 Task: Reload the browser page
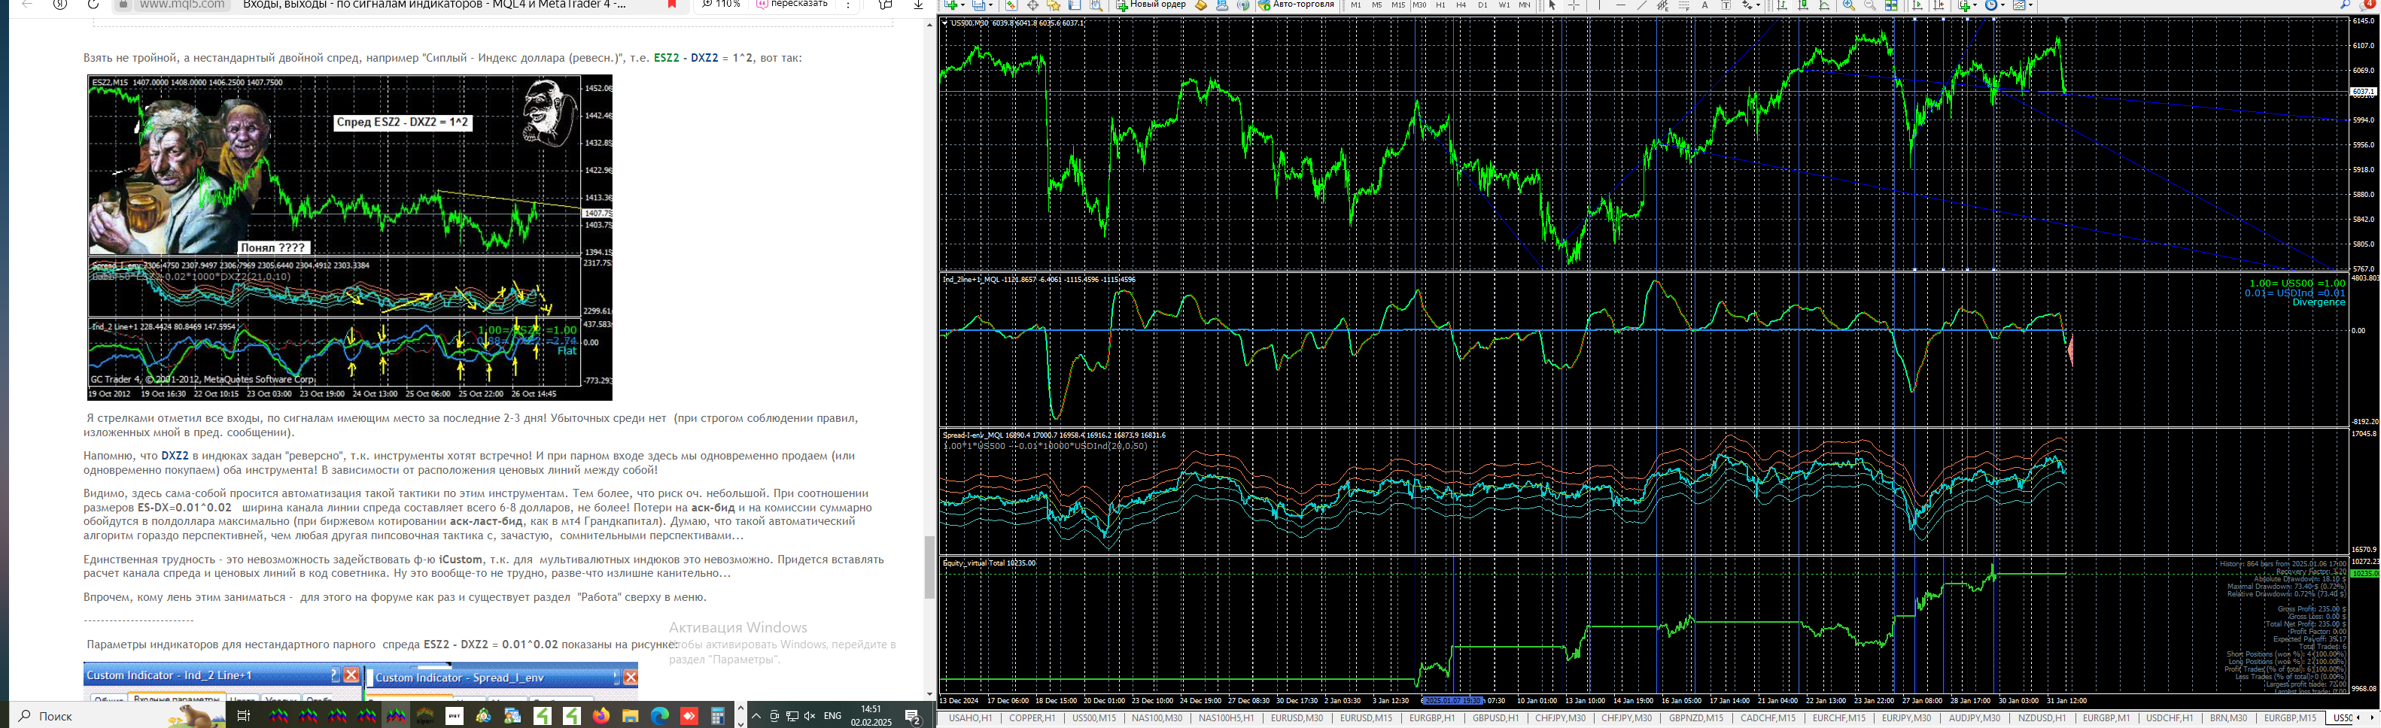click(x=93, y=5)
